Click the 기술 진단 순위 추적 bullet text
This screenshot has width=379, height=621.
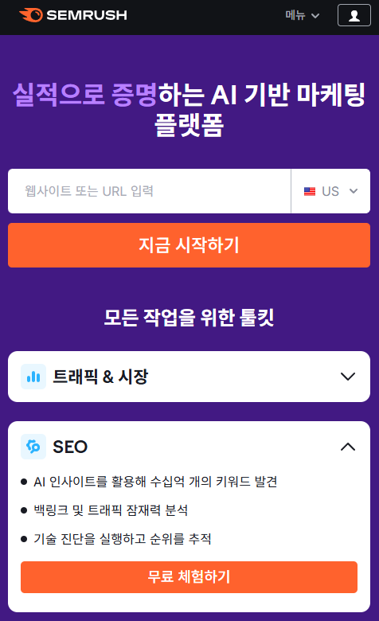click(x=123, y=539)
